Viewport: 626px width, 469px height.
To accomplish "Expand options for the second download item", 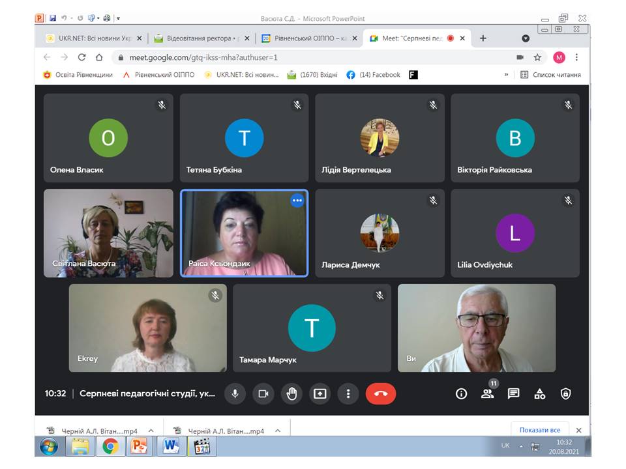I will (278, 431).
